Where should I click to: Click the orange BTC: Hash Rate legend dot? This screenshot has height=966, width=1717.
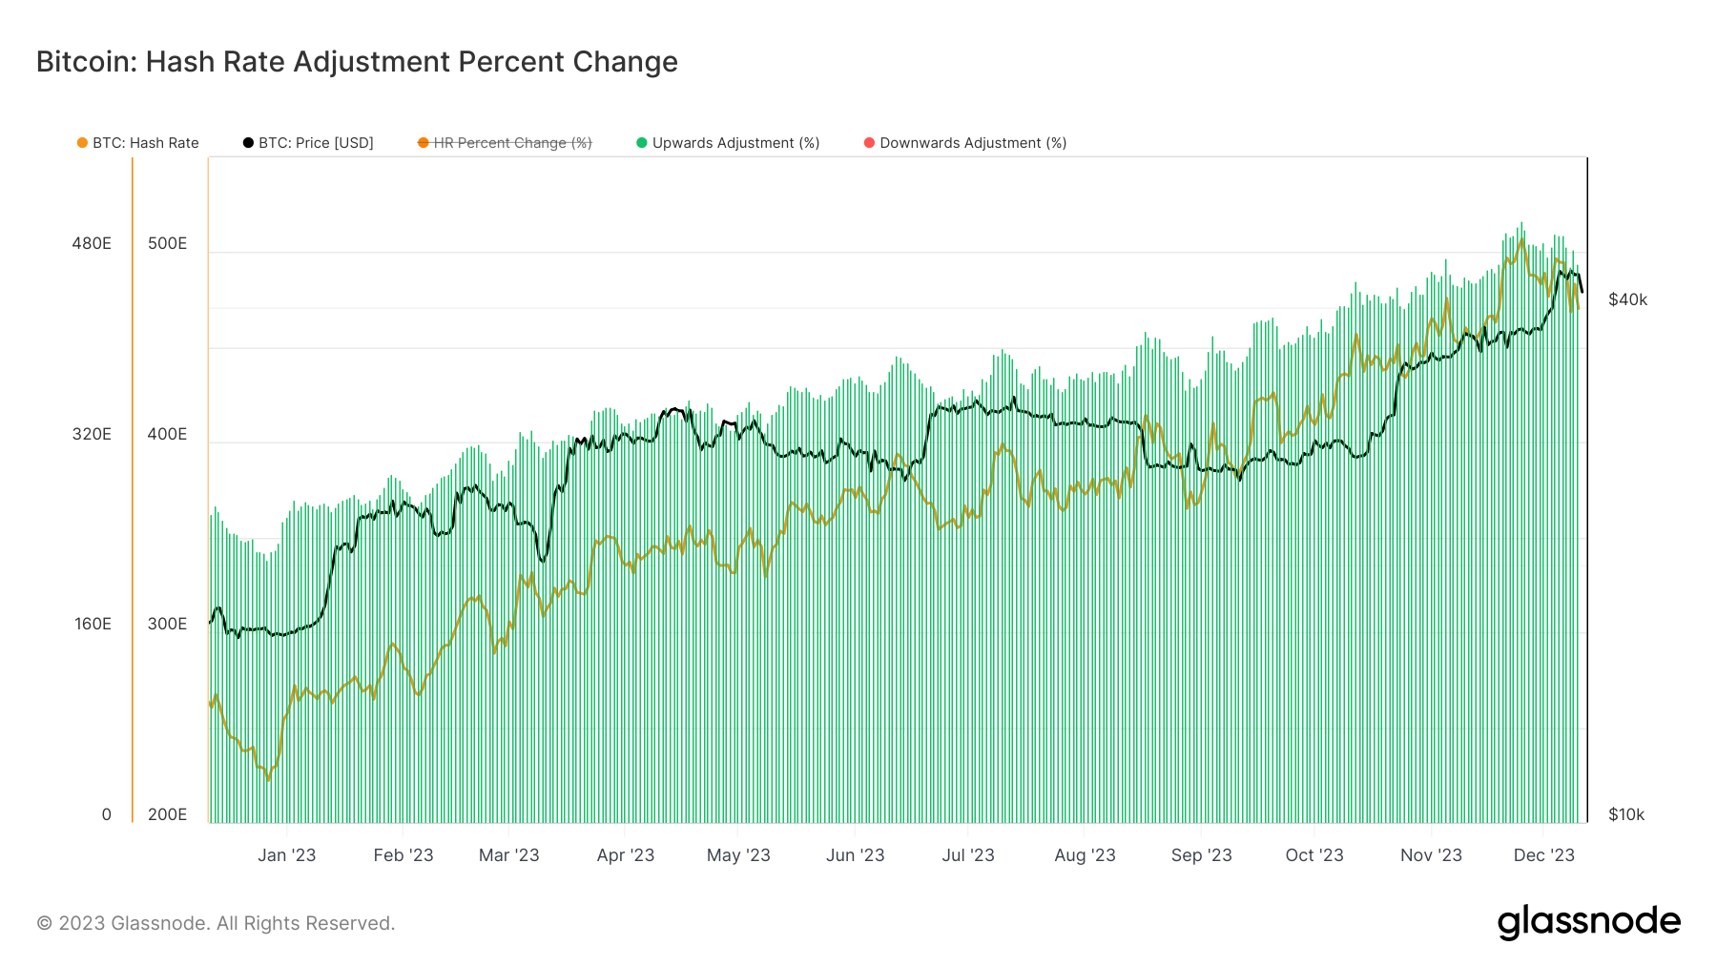(82, 143)
